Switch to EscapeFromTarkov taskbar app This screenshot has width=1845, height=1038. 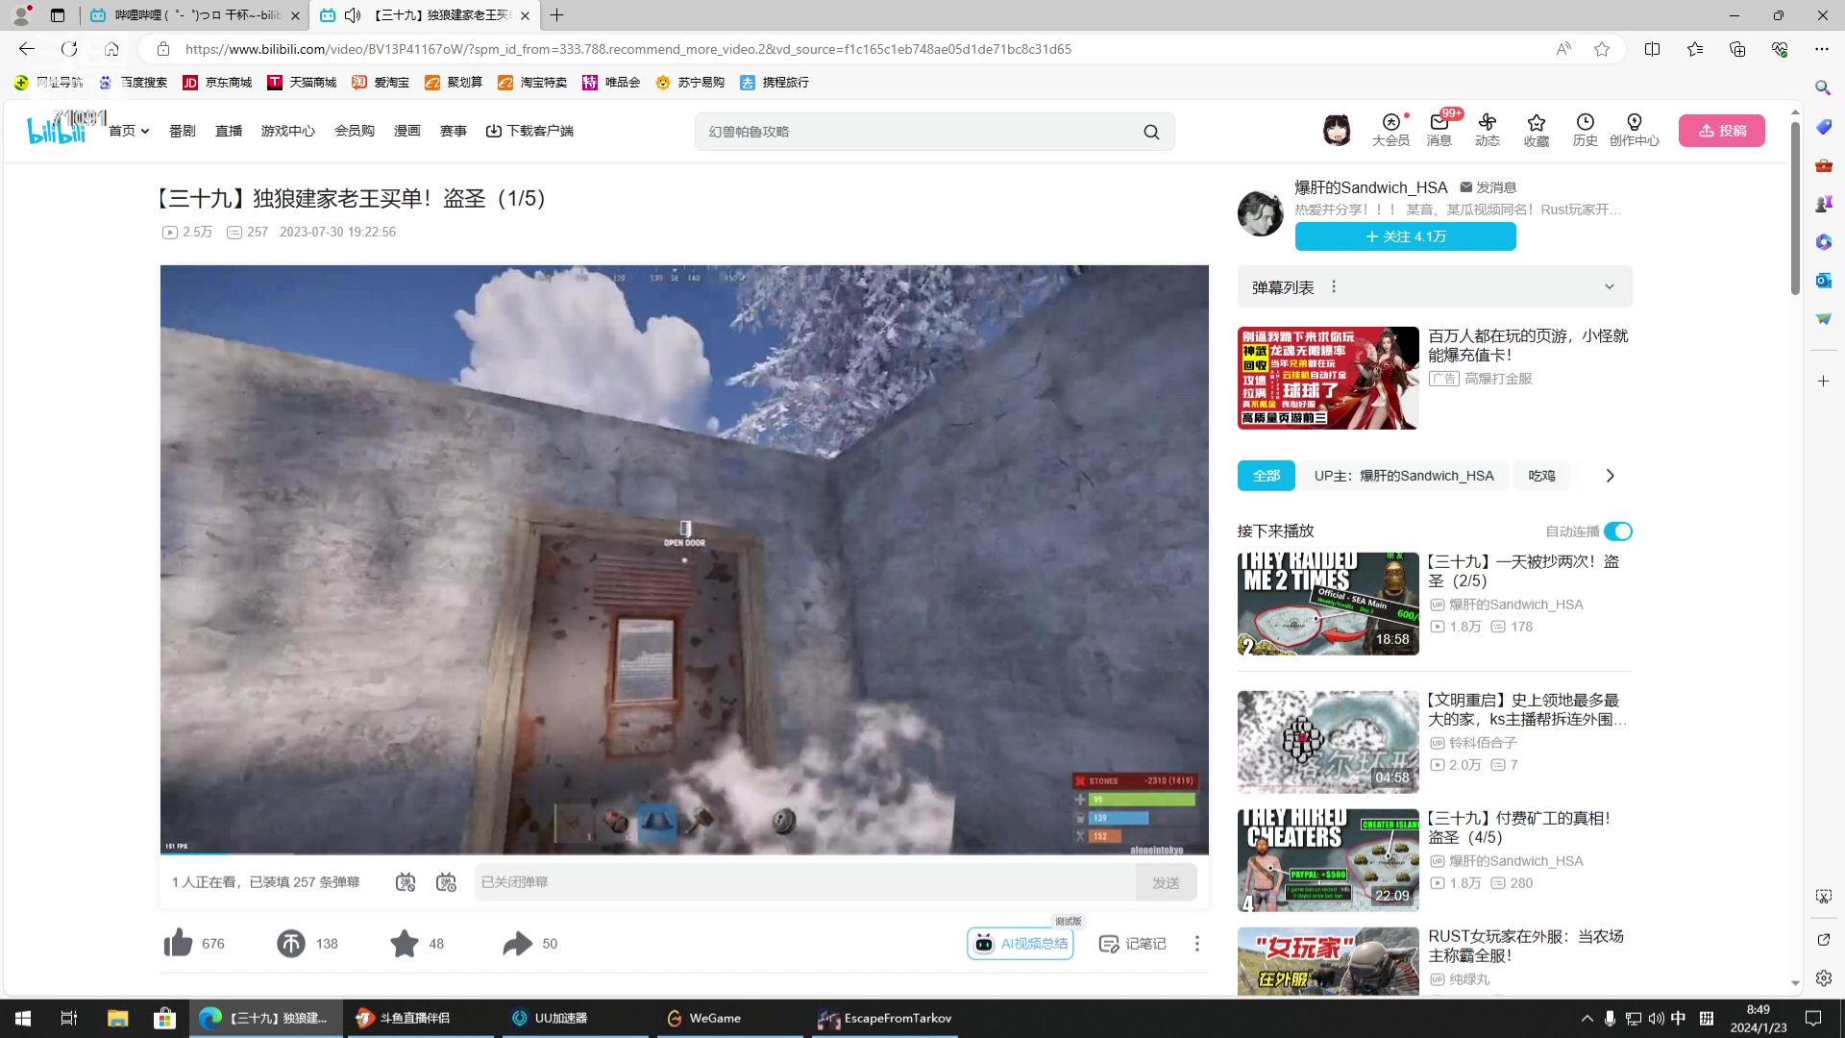point(885,1018)
